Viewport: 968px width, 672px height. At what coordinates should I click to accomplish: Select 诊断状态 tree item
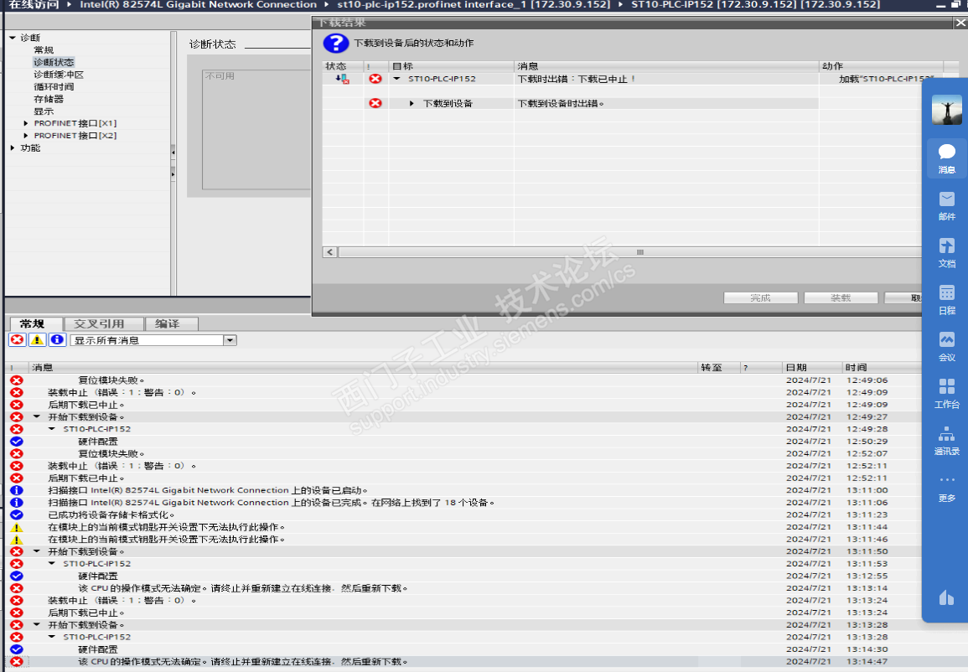(54, 62)
